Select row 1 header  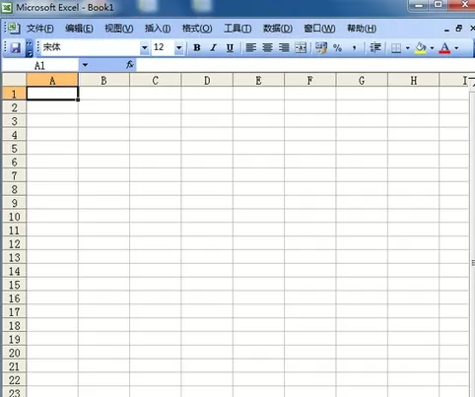pos(14,94)
